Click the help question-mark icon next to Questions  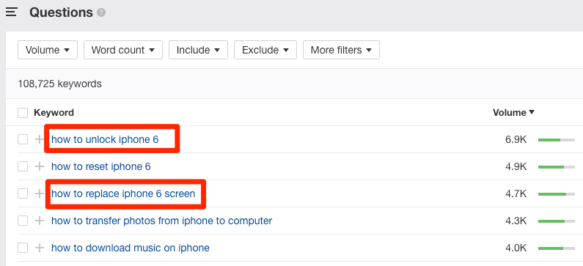point(101,12)
